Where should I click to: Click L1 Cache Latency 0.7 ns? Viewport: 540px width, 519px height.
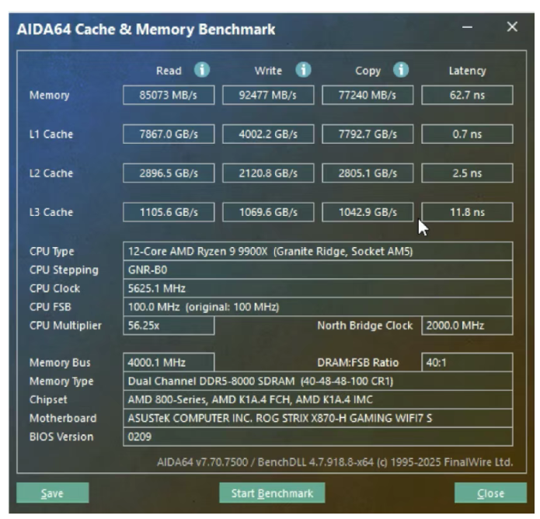pos(467,134)
